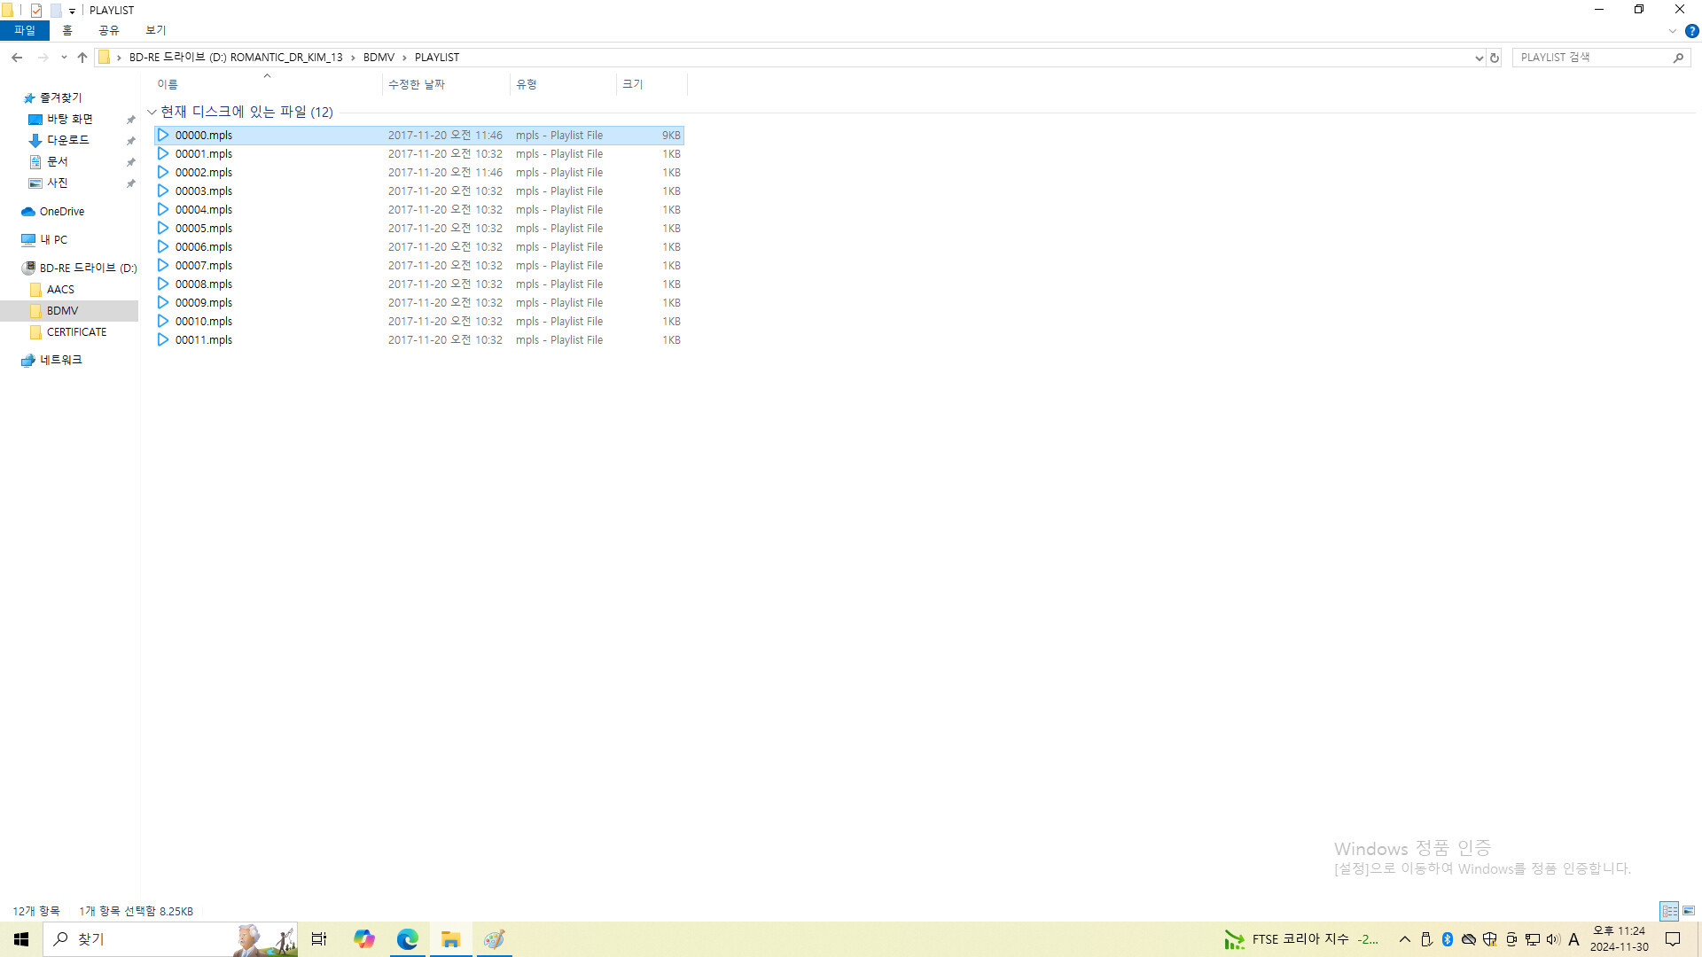Collapse the files-currently-on-disc group
This screenshot has width=1702, height=957.
click(152, 112)
